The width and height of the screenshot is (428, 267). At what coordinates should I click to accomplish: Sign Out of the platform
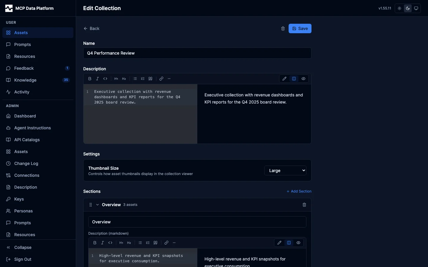38,259
